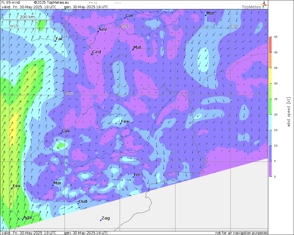This screenshot has width=294, height=235.
Task: Click the ©2025 TopMeteo.eu copyright text
Action: 51,3
